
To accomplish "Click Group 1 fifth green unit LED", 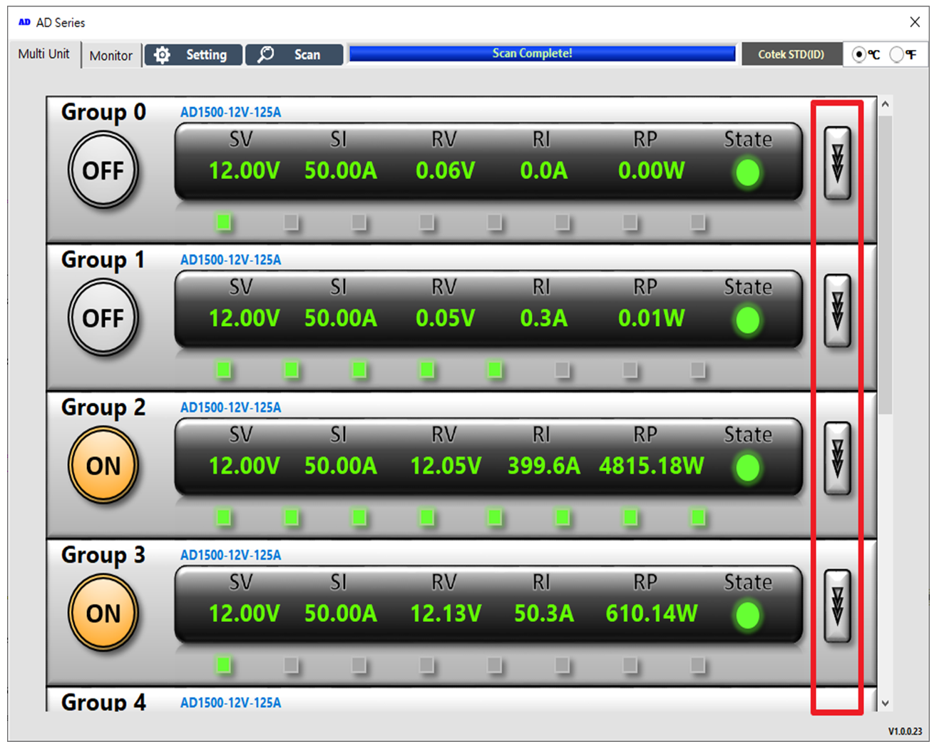I will click(x=495, y=370).
